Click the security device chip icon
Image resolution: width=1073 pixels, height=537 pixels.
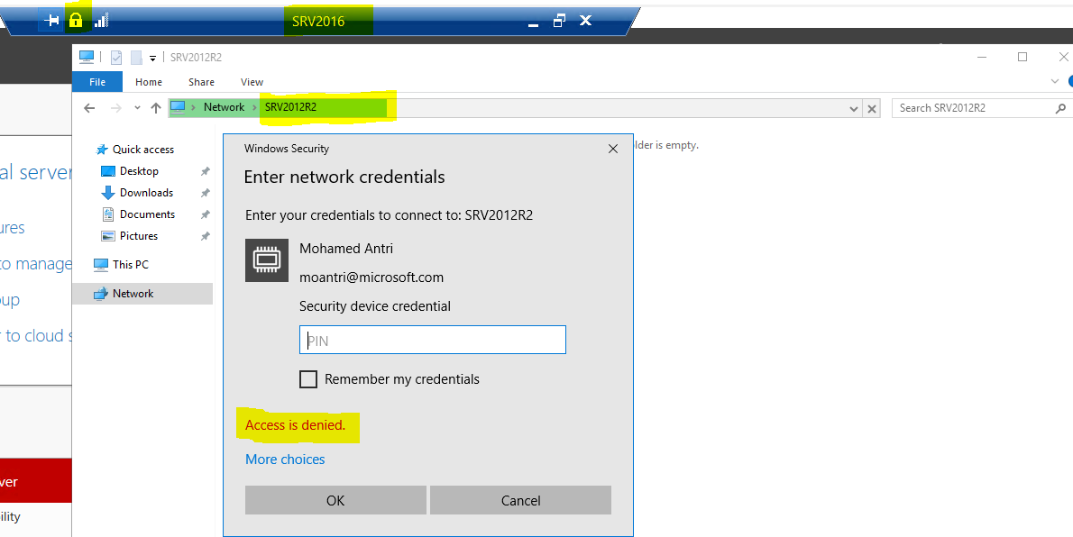[266, 260]
